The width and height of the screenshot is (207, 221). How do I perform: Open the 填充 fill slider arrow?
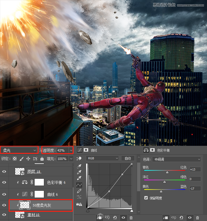coord(71,159)
